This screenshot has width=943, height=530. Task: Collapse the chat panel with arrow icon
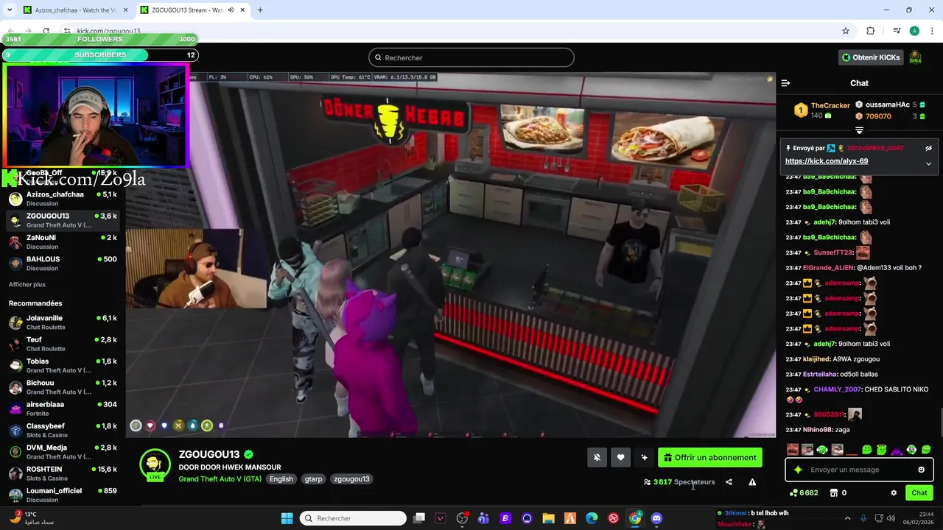[785, 83]
